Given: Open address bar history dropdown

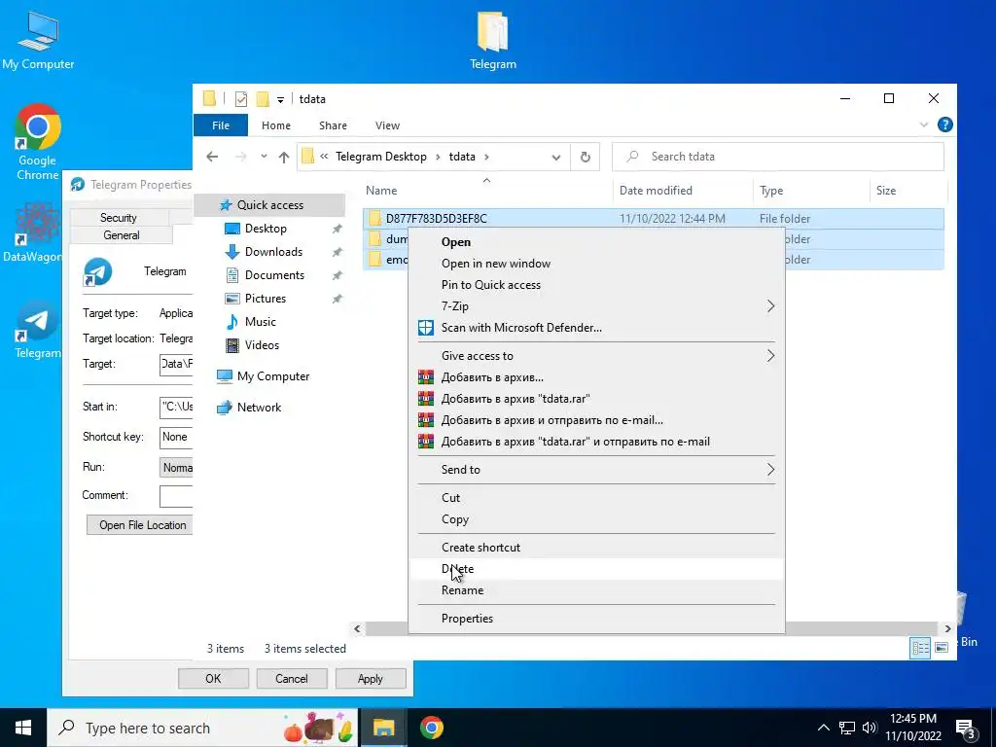Looking at the screenshot, I should coord(555,157).
